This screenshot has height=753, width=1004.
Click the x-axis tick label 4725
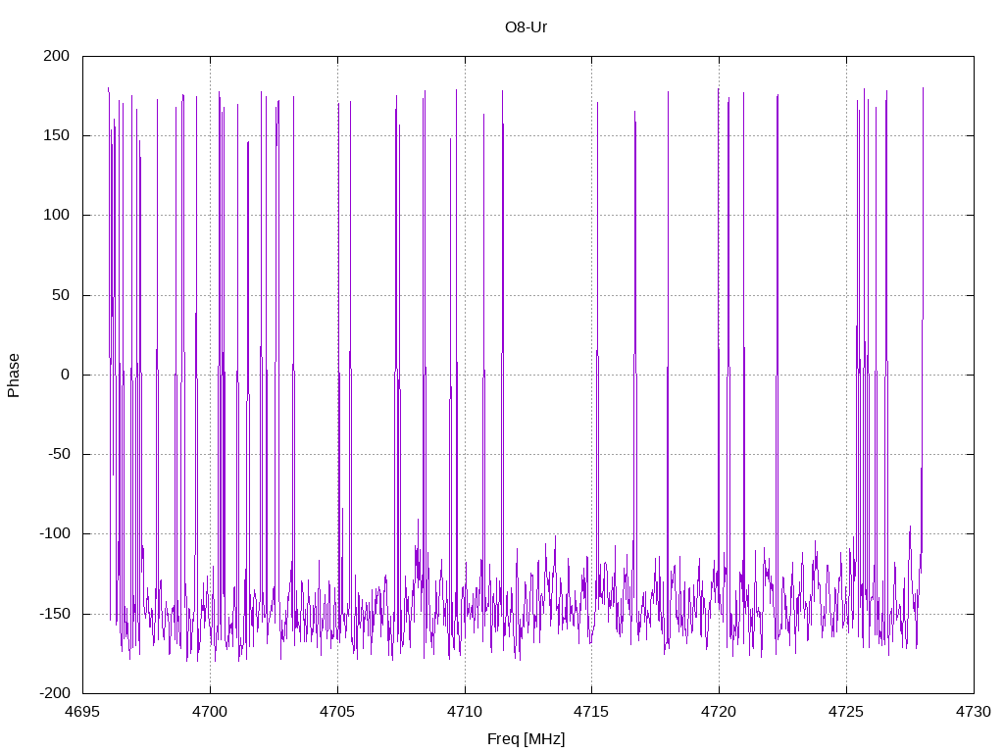coord(846,712)
